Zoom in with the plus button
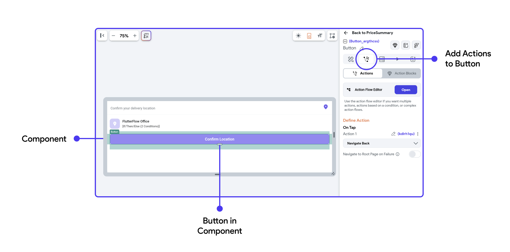Screen dimensions: 510x252 click(135, 36)
